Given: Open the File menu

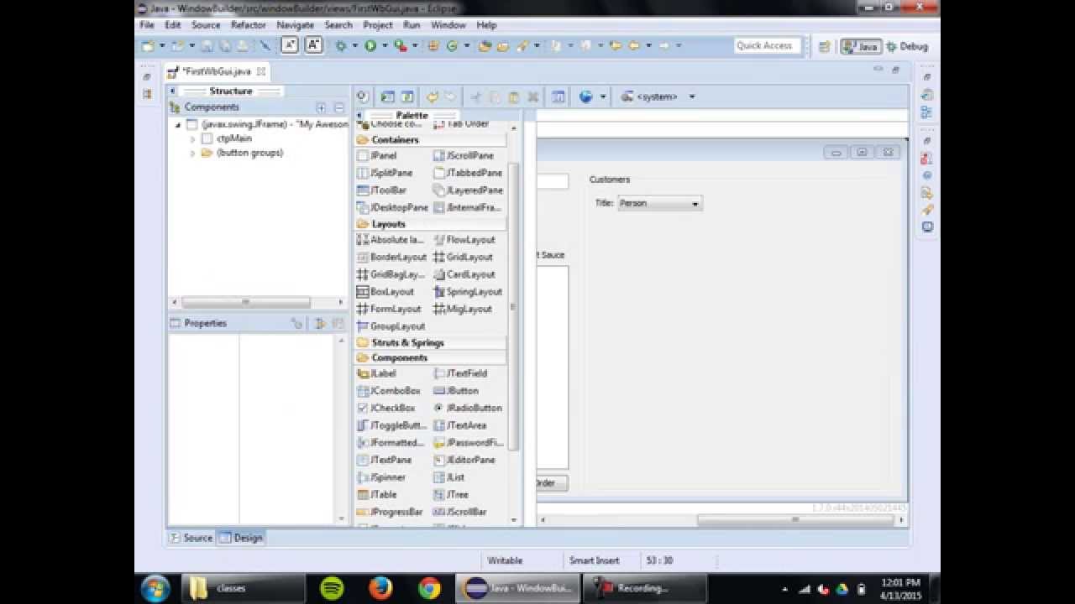Looking at the screenshot, I should tap(147, 25).
